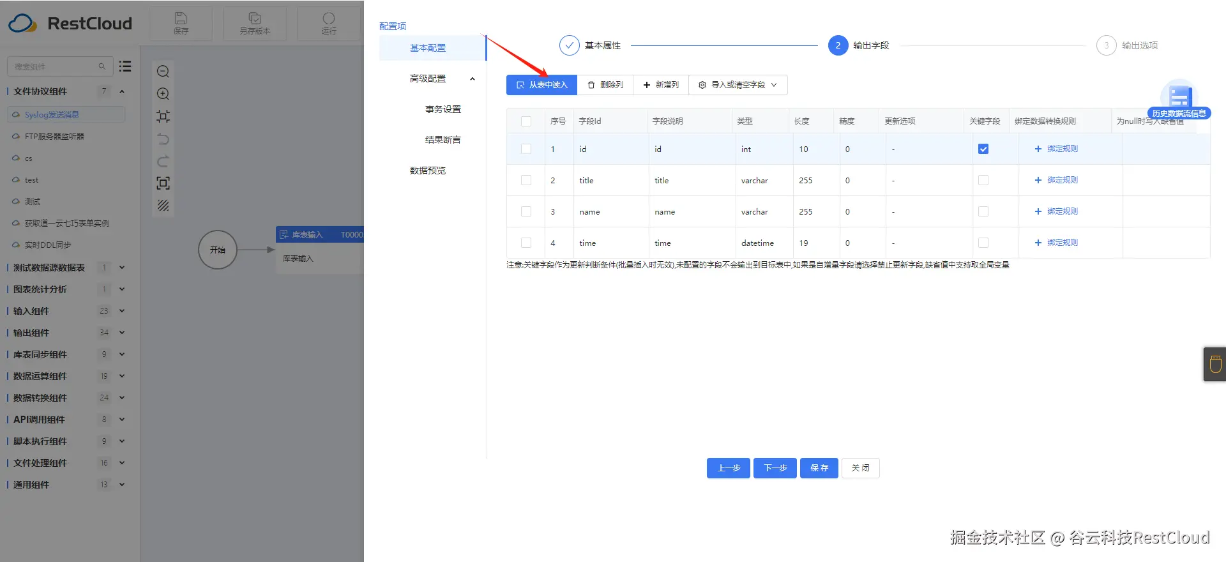The image size is (1226, 562).
Task: Click the undo arrow icon
Action: [x=163, y=139]
